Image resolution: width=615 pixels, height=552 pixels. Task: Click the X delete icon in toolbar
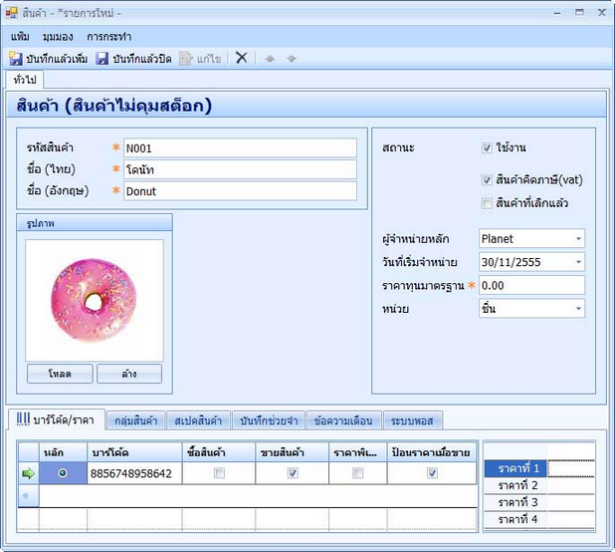[241, 59]
